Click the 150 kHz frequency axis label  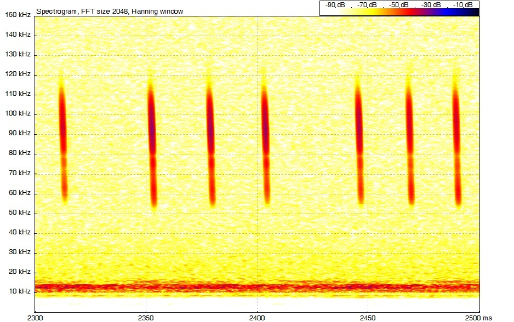[x=18, y=14]
